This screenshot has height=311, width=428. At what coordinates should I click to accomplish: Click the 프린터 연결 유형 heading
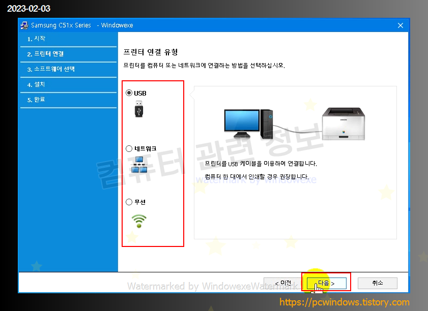(151, 52)
